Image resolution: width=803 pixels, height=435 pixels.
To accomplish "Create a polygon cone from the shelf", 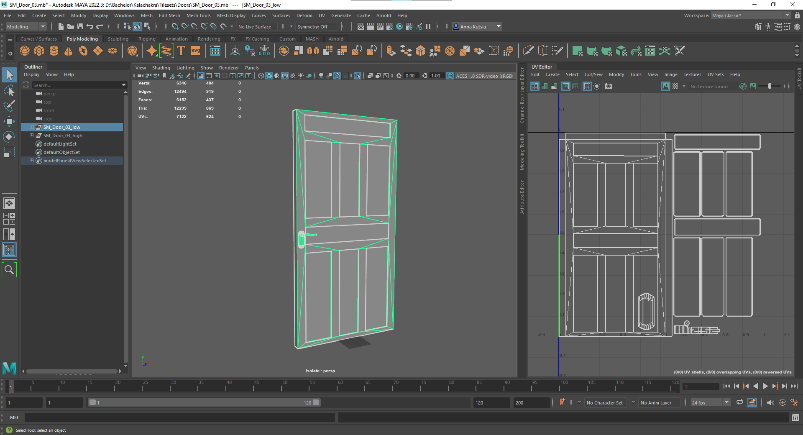I will pyautogui.click(x=68, y=51).
